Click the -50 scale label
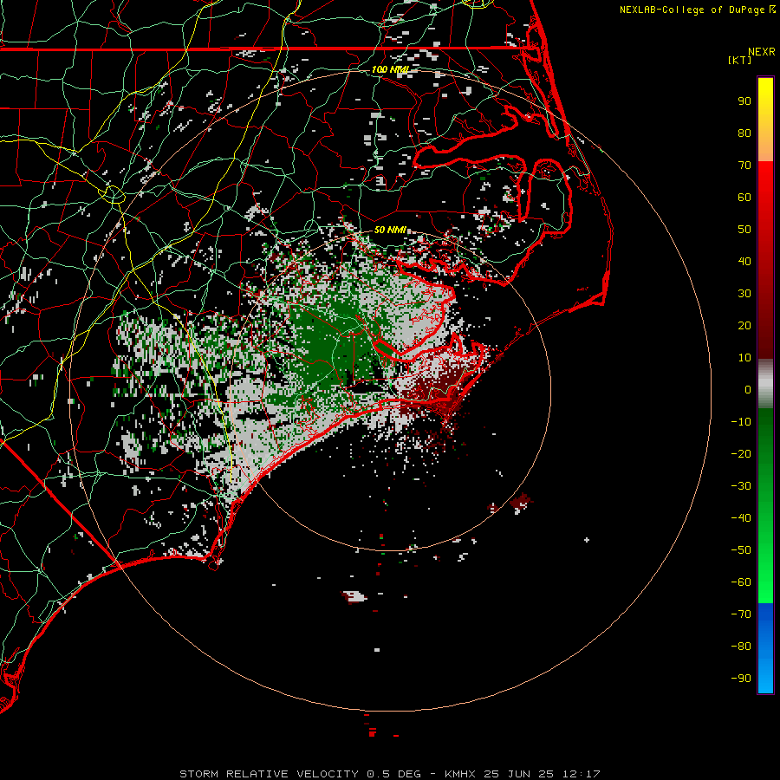Viewport: 780px width, 780px height. coord(741,550)
